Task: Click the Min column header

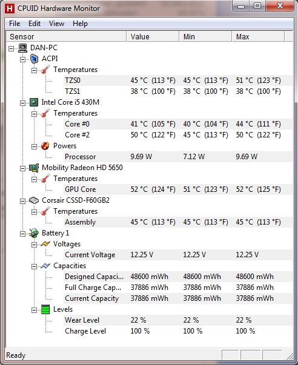Action: click(x=205, y=36)
